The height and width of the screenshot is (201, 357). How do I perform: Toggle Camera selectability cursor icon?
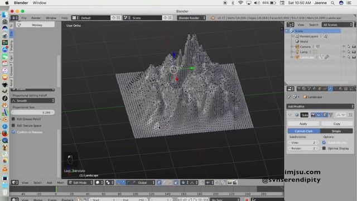click(x=349, y=47)
